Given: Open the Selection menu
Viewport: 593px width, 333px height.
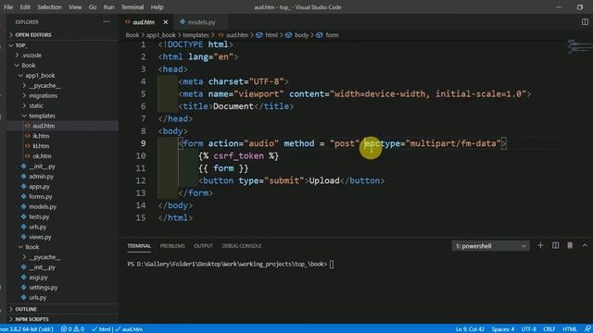Looking at the screenshot, I should point(49,7).
